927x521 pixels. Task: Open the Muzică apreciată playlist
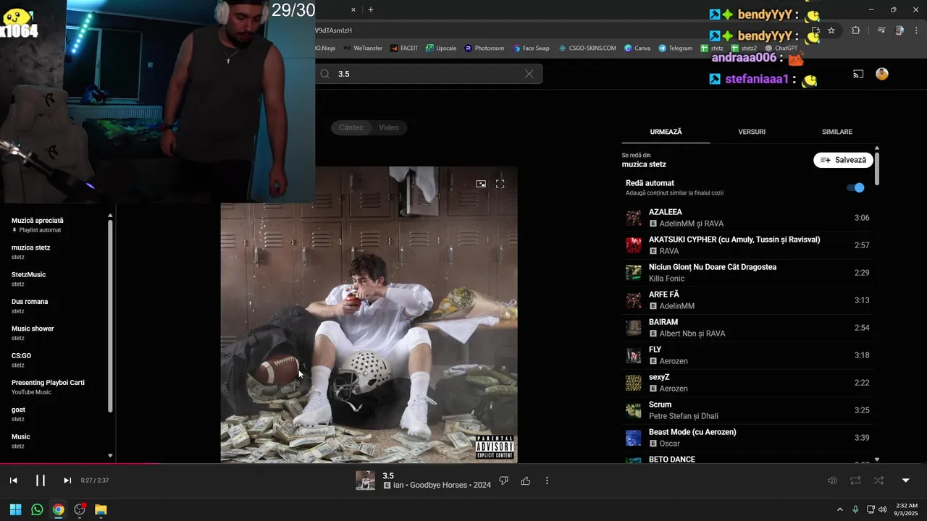pos(56,225)
